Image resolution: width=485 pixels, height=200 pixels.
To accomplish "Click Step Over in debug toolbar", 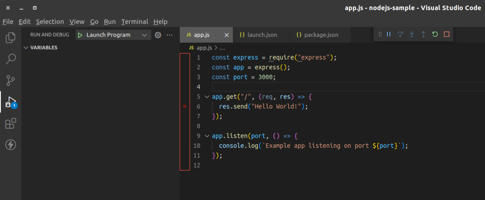I will tap(400, 34).
